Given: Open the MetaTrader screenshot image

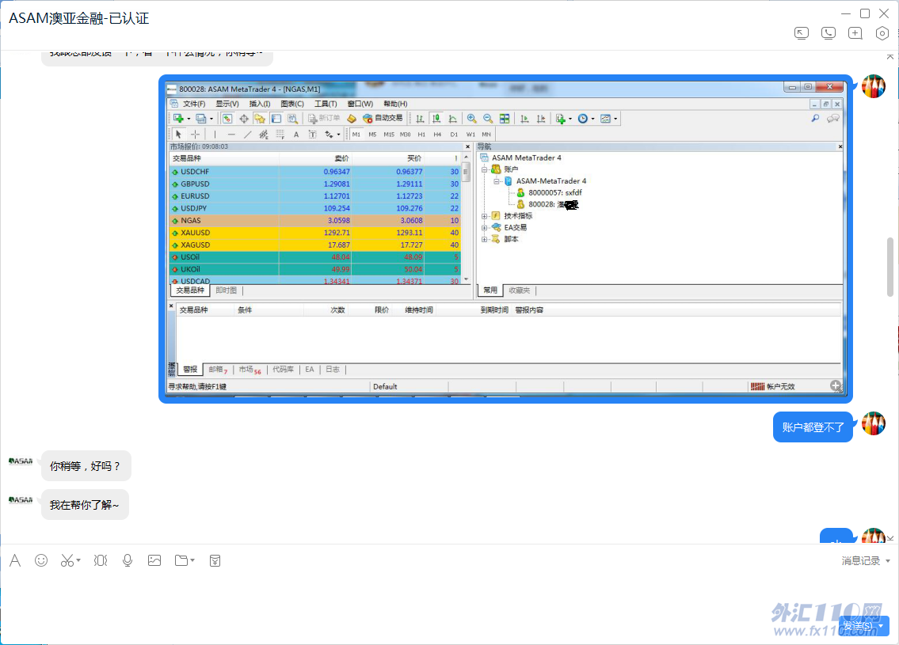Looking at the screenshot, I should point(505,239).
